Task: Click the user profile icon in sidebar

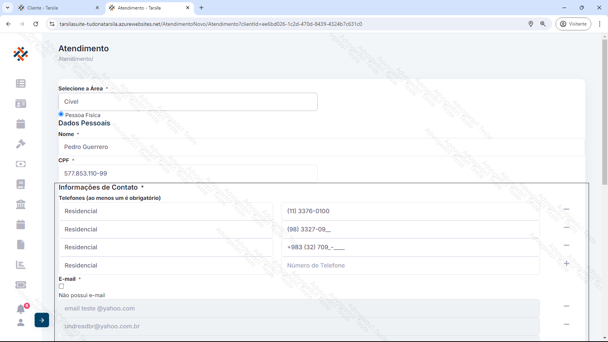Action: coord(21,323)
